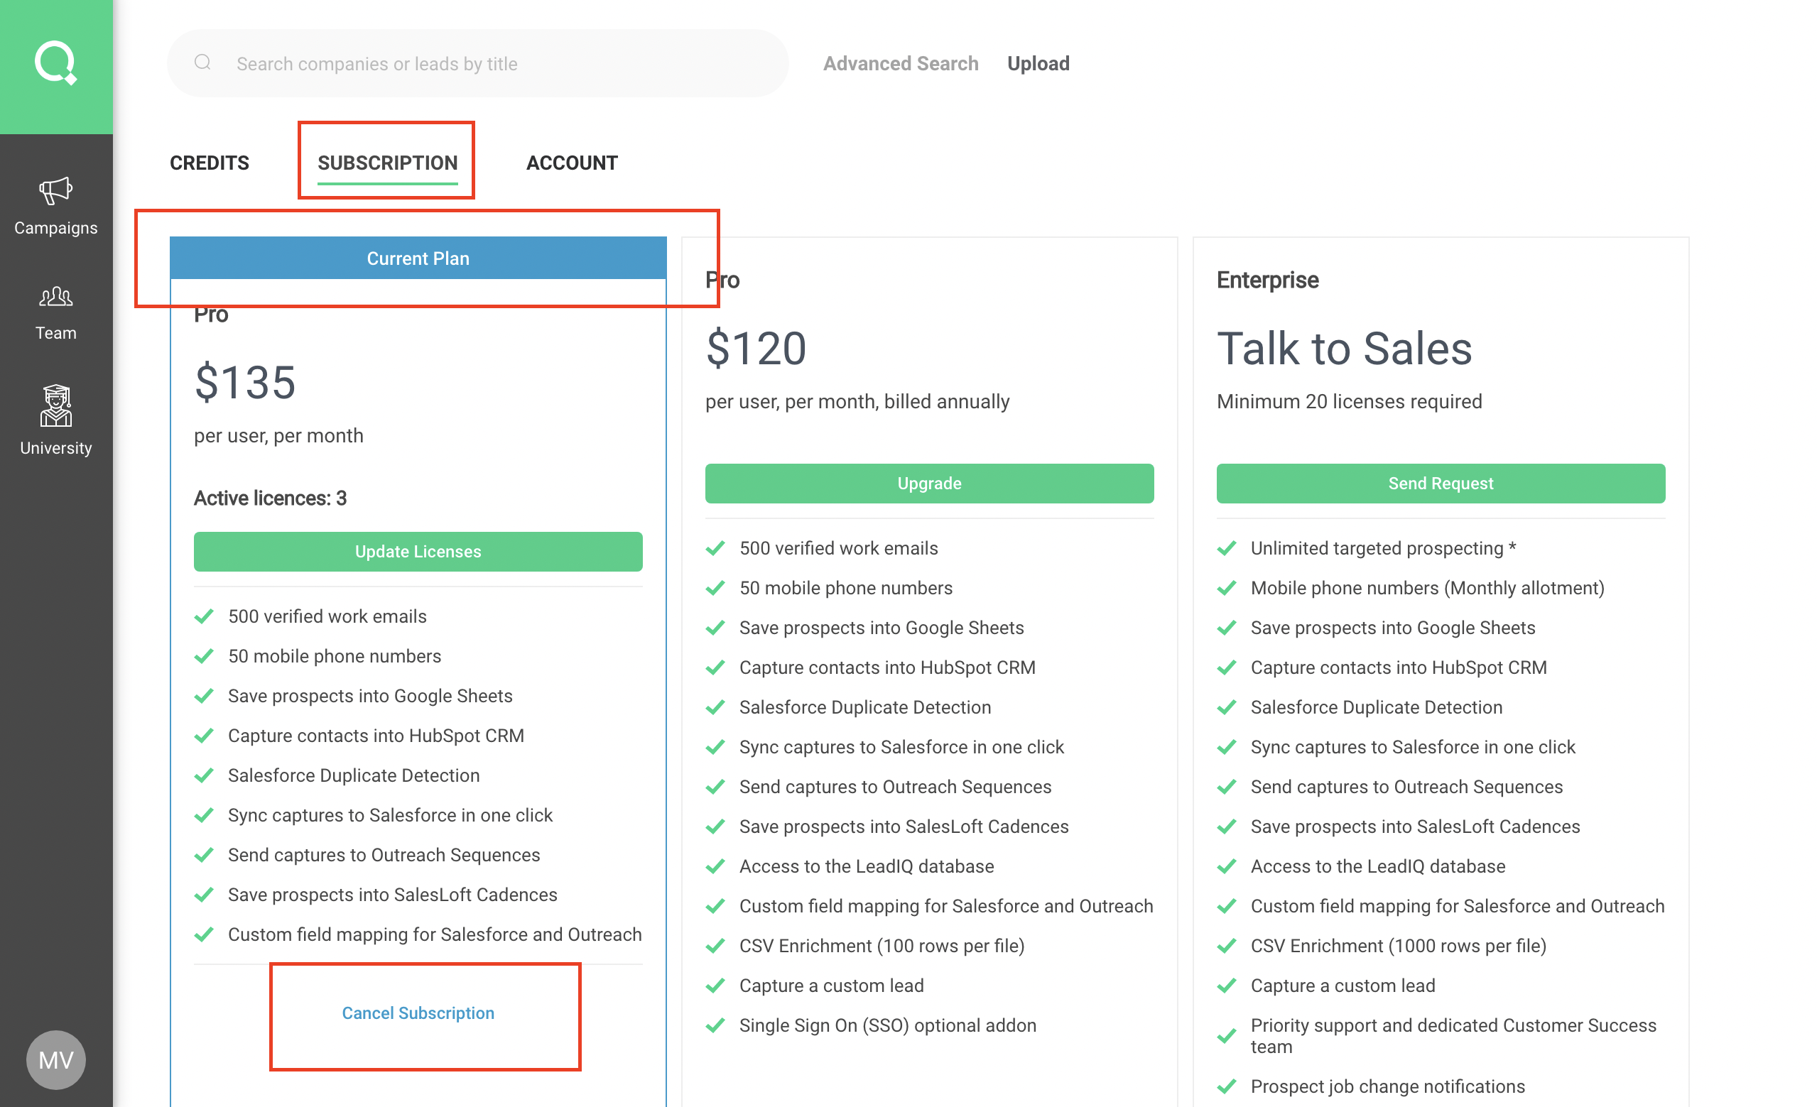Open the ACCOUNT tab

tap(572, 163)
